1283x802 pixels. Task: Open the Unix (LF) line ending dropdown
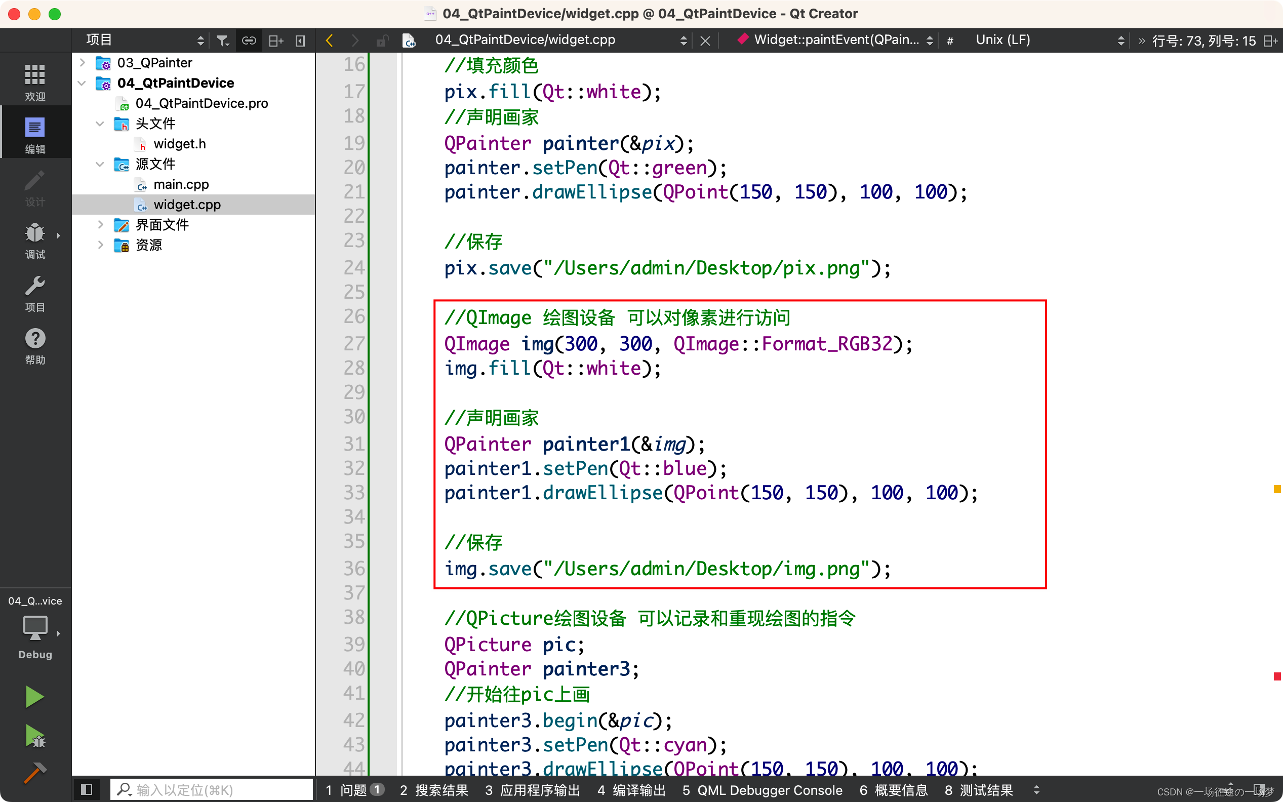1049,41
